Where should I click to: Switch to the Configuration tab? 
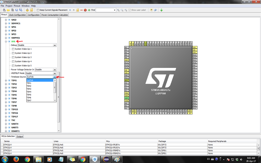tap(34, 15)
